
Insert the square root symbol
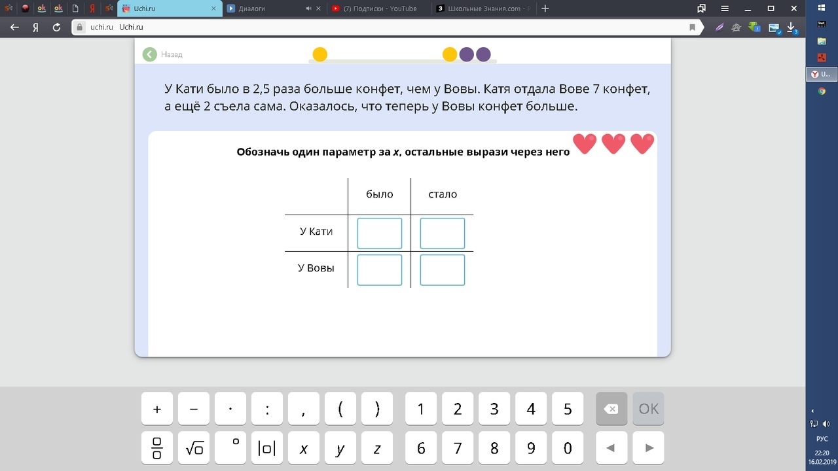coord(194,448)
